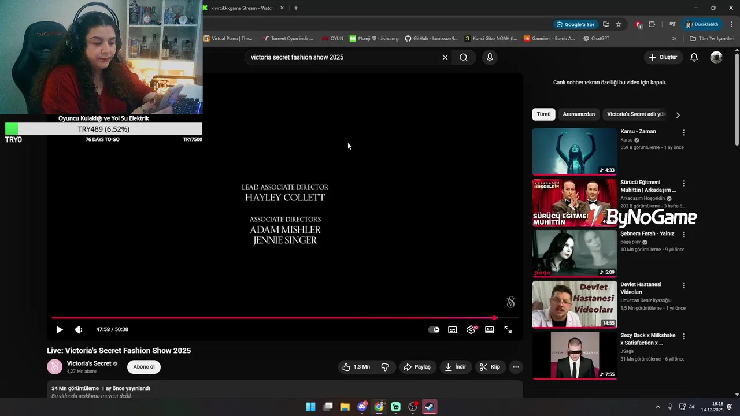This screenshot has height=416, width=740.
Task: Open the Tüm Yer İşaretleri folder
Action: [712, 39]
